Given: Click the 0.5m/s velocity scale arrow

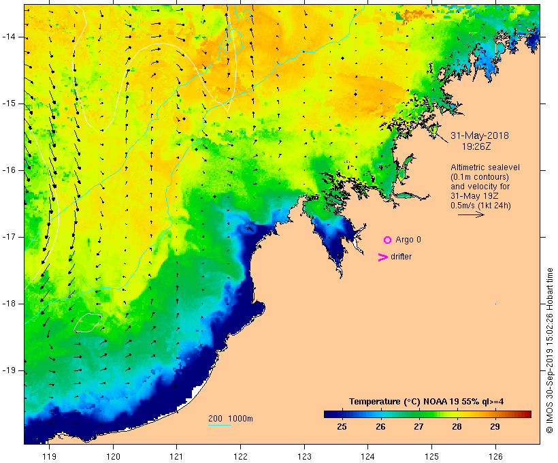Looking at the screenshot, I should (x=471, y=214).
